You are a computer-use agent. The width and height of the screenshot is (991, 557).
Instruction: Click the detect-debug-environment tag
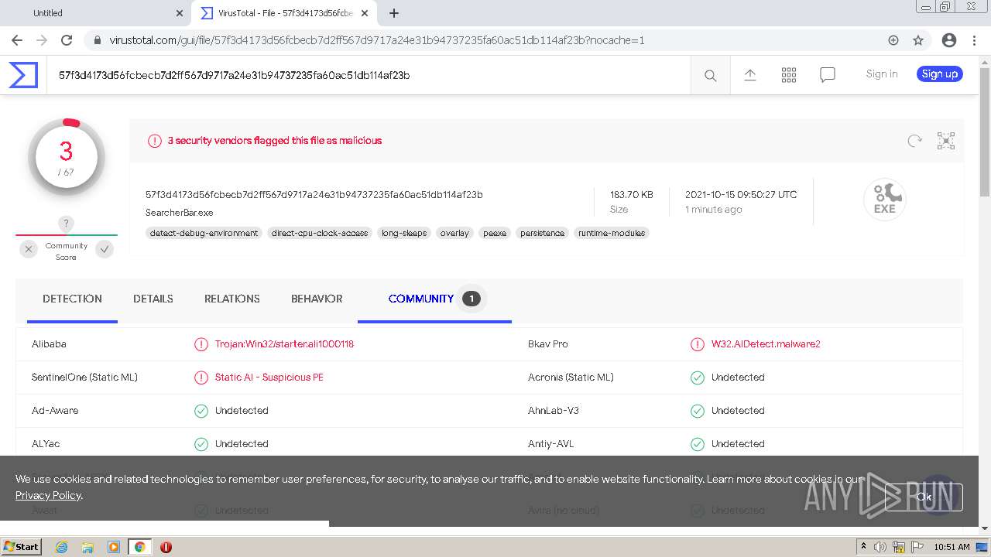pyautogui.click(x=204, y=233)
